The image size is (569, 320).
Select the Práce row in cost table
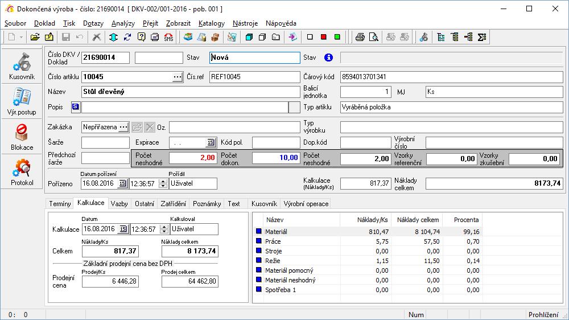368,241
